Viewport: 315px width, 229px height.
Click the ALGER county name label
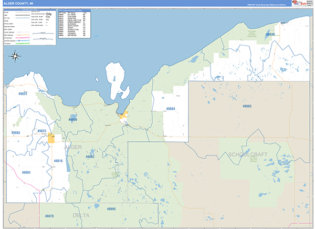pos(73,147)
